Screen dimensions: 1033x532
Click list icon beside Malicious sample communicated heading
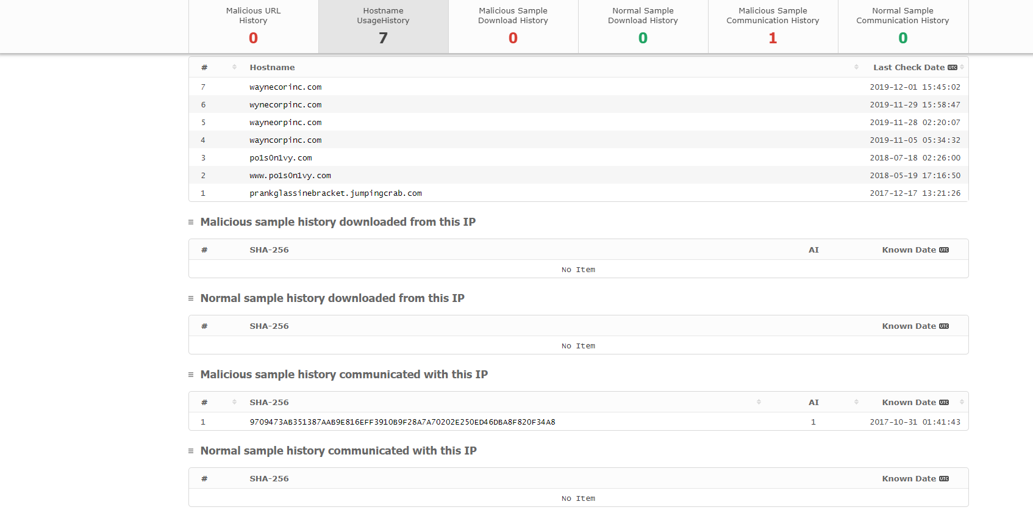click(x=191, y=375)
